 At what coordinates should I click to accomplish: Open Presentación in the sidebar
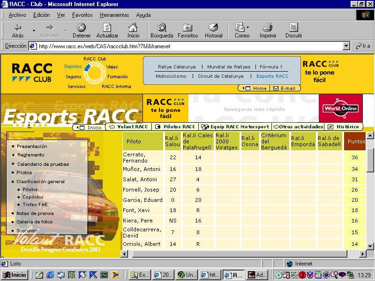click(32, 147)
